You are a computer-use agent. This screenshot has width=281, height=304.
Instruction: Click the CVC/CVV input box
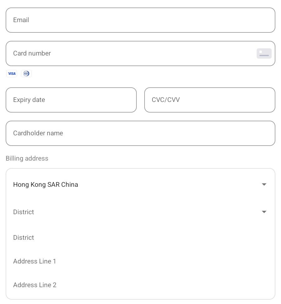210,100
